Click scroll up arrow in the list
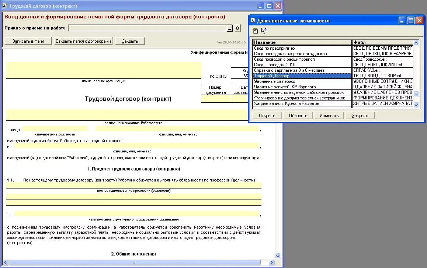 [416, 43]
